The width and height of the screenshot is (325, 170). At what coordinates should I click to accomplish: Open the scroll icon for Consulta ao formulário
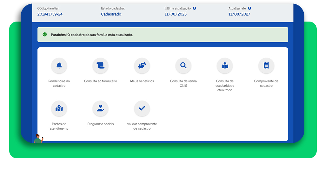100,66
